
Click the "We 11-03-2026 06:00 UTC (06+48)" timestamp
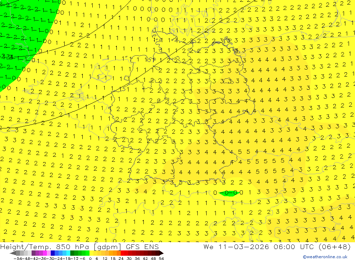point(277,247)
